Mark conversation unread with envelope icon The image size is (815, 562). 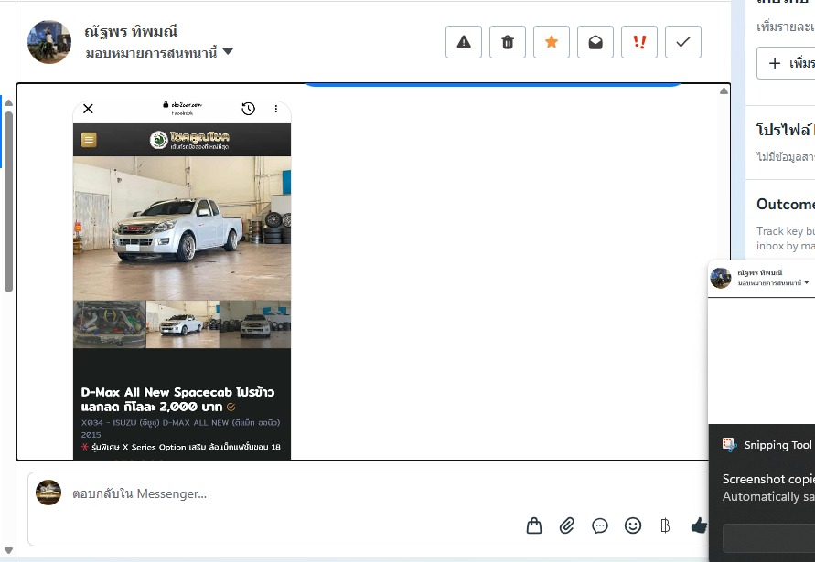pos(595,42)
